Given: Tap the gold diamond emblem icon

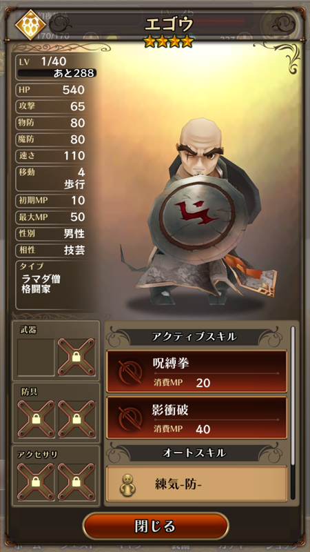Looking at the screenshot, I should coord(30,25).
